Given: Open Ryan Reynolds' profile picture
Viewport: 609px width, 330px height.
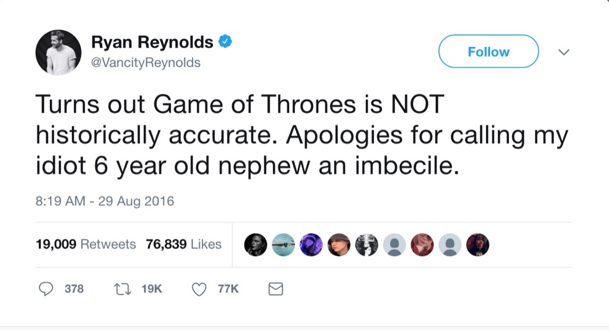Looking at the screenshot, I should point(58,52).
